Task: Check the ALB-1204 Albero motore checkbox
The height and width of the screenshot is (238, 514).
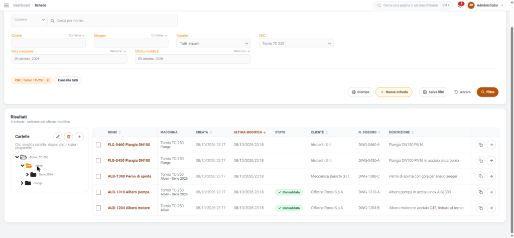Action: coord(98,208)
